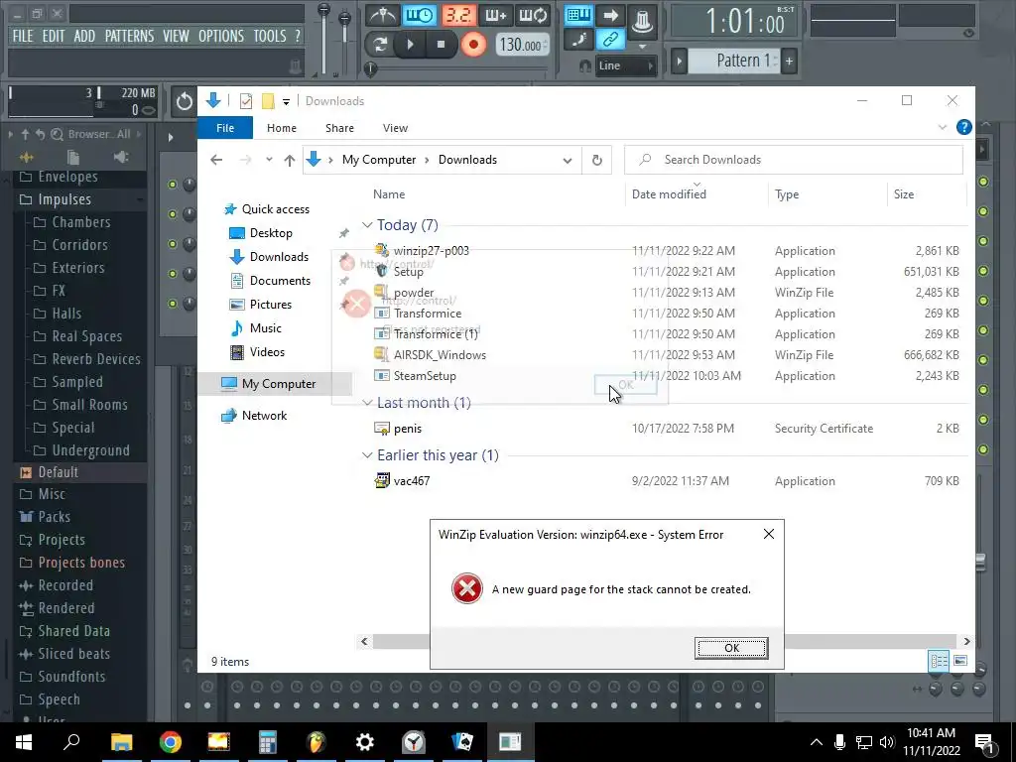Viewport: 1016px width, 762px height.
Task: Toggle step editing footprint icon
Action: coord(578,40)
